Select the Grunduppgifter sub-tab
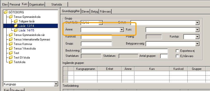Screen dimensions: 210x91 coord(71,11)
